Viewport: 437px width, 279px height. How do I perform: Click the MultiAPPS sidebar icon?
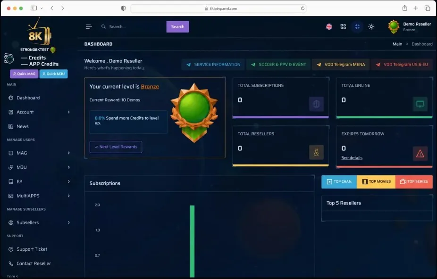point(11,196)
